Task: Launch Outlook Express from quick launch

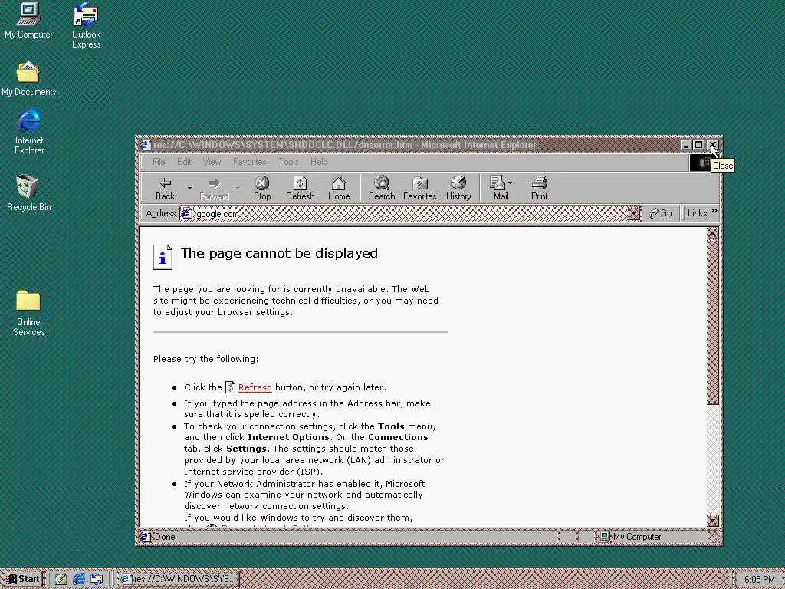Action: pyautogui.click(x=97, y=579)
